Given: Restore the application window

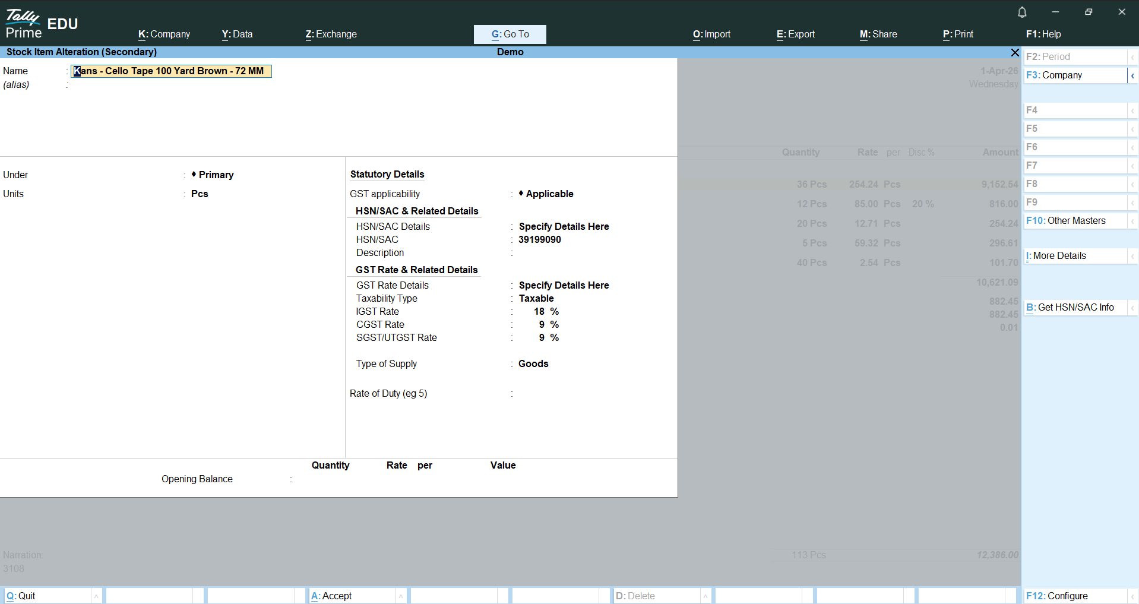Looking at the screenshot, I should tap(1089, 12).
